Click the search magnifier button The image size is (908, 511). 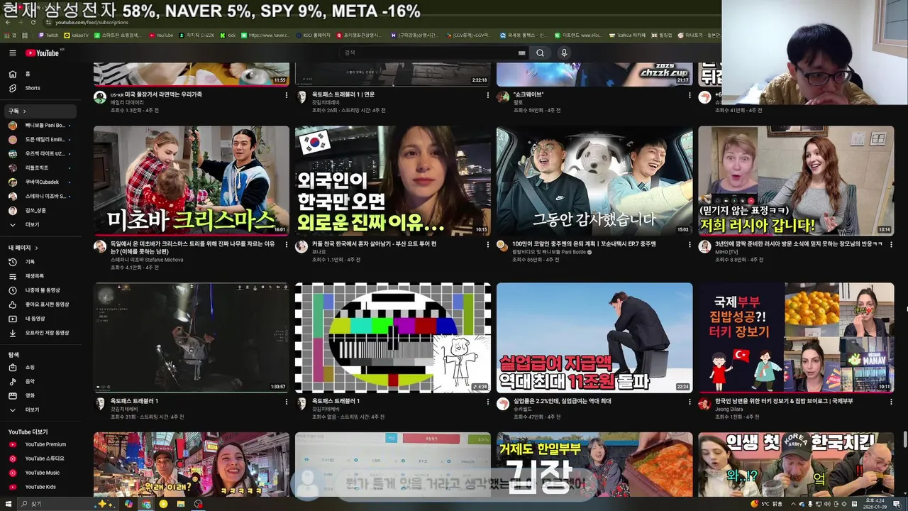pyautogui.click(x=540, y=53)
